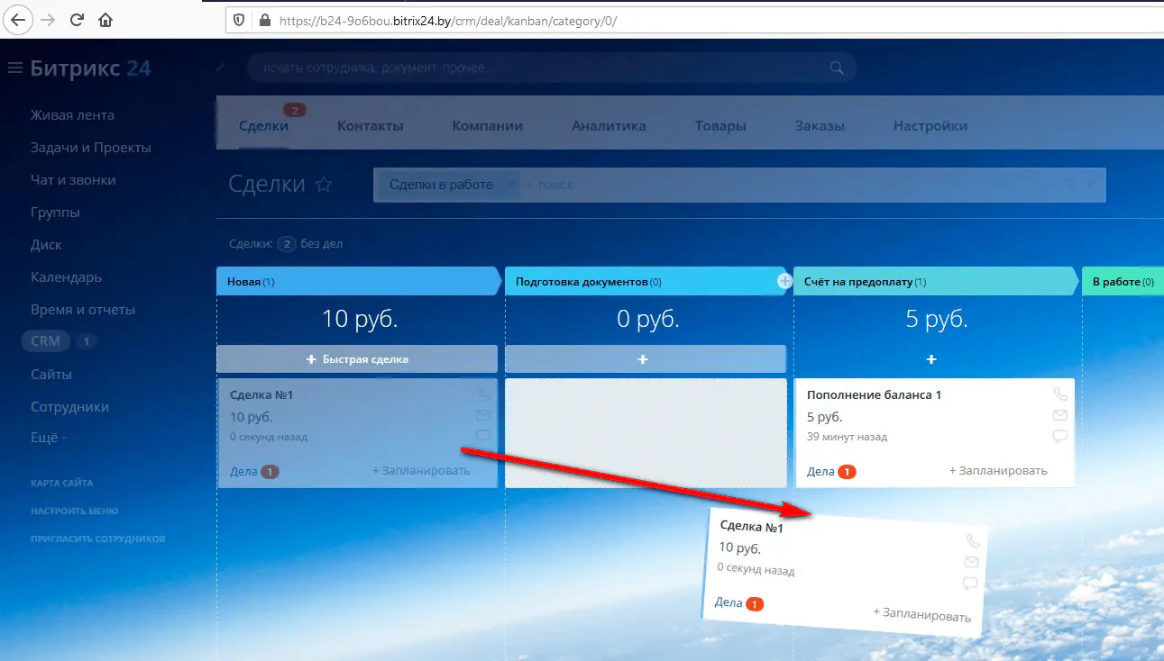Screen dimensions: 1164x661
Task: Click chat icon on Пополнение баланса 1 card
Action: click(1059, 436)
